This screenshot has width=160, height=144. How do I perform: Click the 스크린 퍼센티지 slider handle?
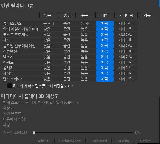click(x=34, y=133)
